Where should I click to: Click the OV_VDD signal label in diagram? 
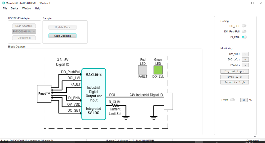[74, 104]
